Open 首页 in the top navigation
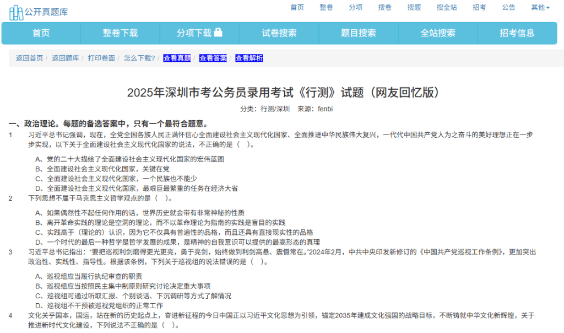This screenshot has height=333, width=564. [297, 7]
